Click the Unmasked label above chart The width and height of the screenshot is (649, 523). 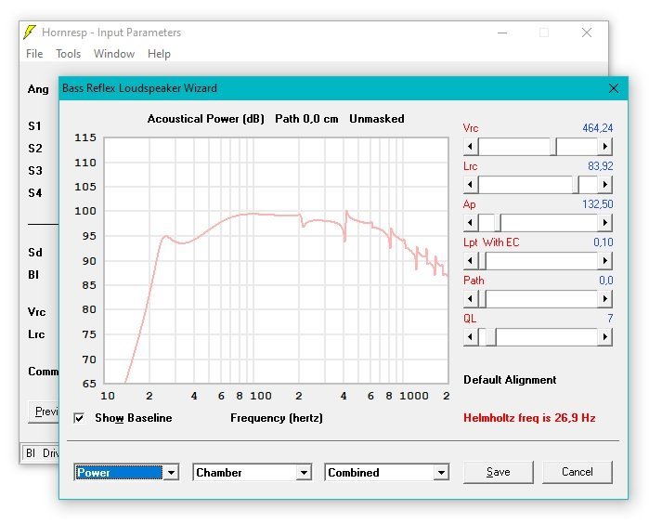(377, 119)
